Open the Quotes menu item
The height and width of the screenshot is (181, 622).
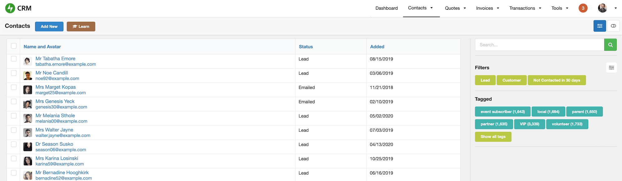(452, 8)
